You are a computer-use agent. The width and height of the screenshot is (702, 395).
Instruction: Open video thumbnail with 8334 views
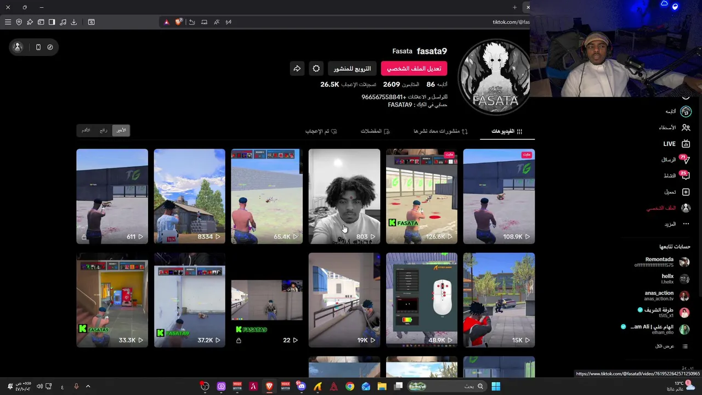click(x=189, y=196)
